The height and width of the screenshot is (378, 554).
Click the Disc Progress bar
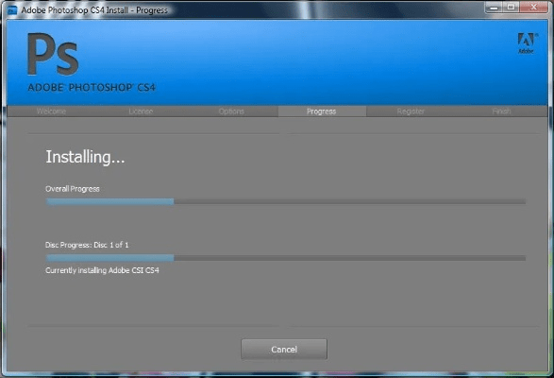pos(285,258)
